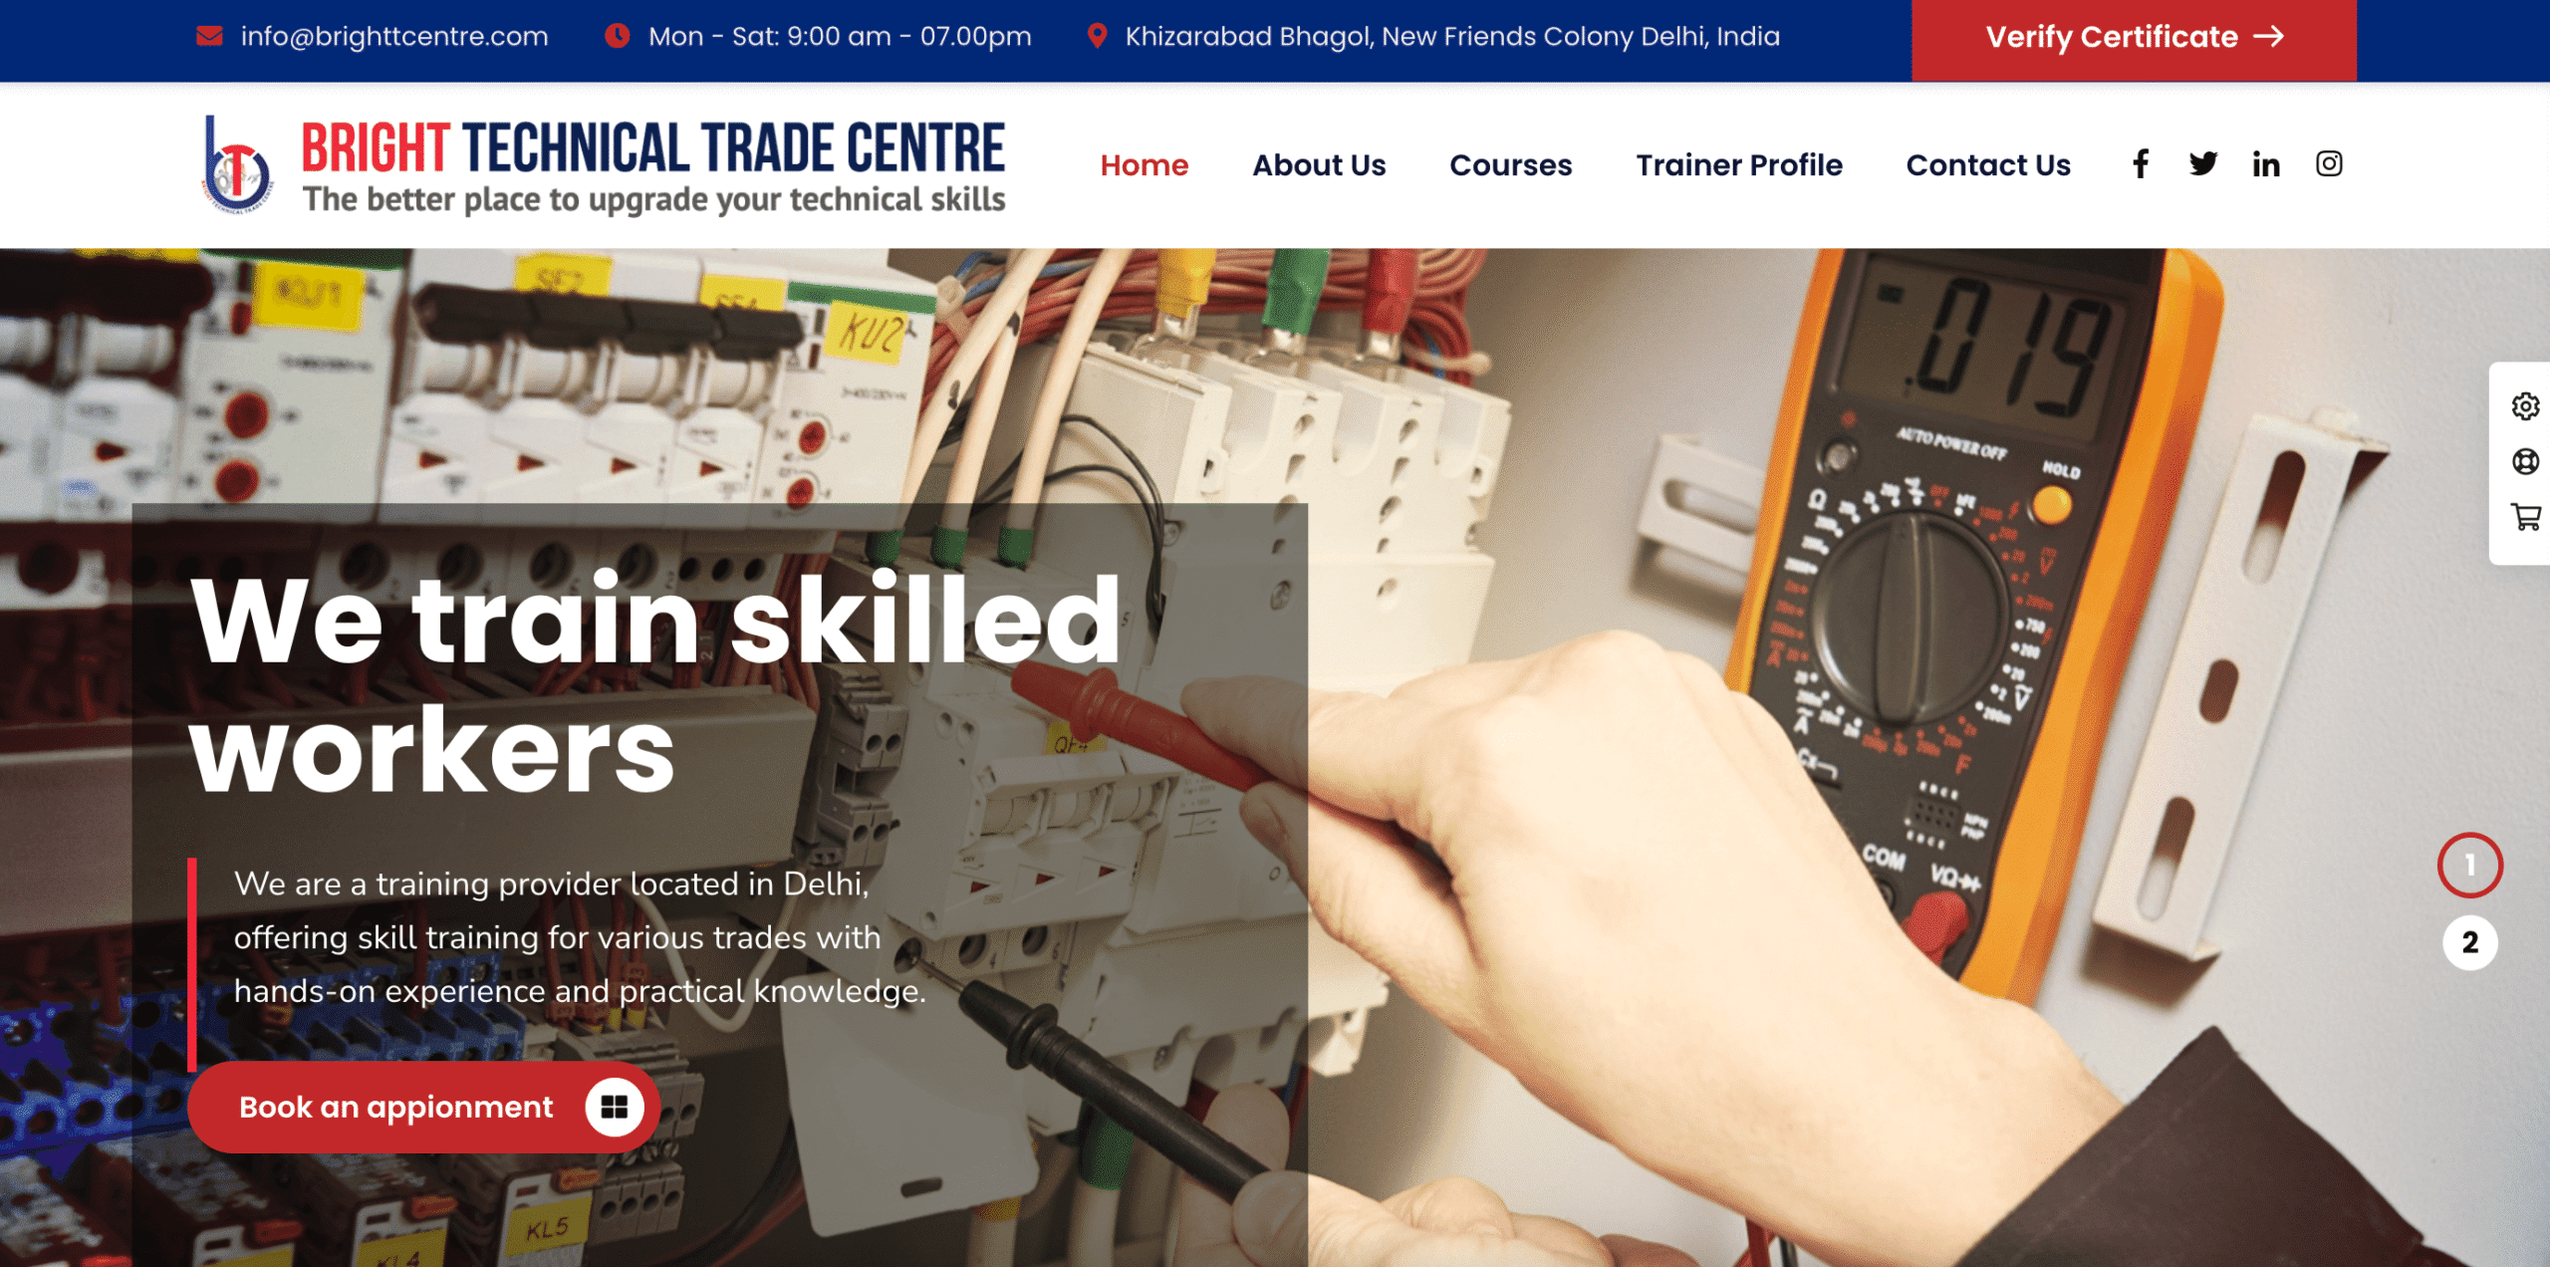Click the envelope email icon

pos(209,37)
